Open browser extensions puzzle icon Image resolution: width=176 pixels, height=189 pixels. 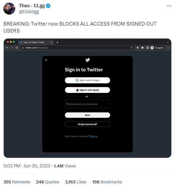pos(143,48)
